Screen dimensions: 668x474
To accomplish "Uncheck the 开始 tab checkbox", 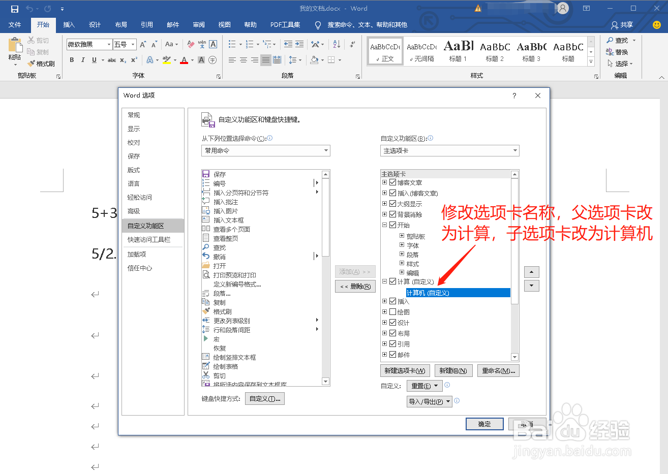I will pyautogui.click(x=393, y=225).
